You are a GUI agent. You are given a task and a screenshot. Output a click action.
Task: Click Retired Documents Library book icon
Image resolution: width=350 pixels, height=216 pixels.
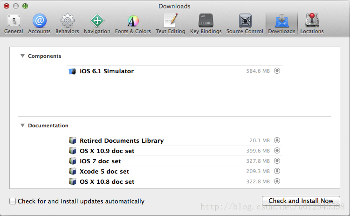tap(72, 140)
